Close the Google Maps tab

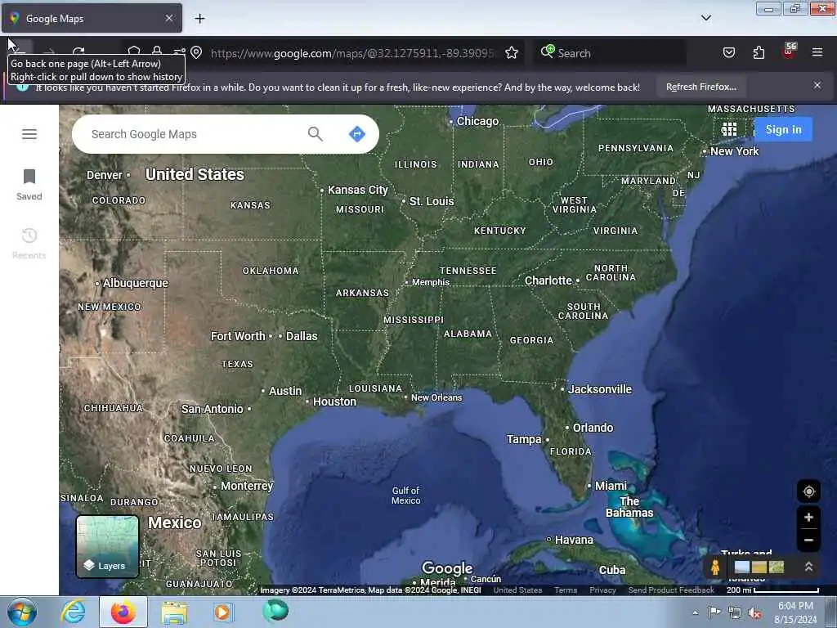coord(168,18)
